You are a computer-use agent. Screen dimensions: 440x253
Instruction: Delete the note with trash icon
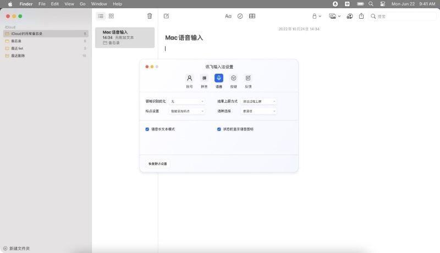tap(150, 16)
